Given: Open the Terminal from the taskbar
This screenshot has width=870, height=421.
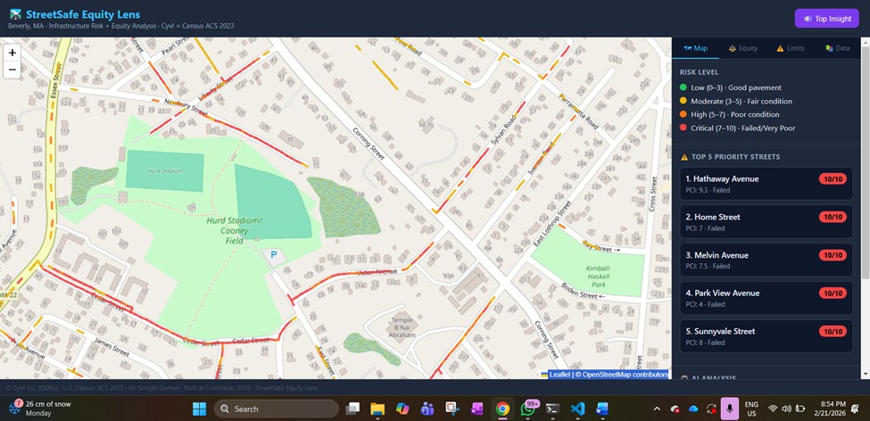Looking at the screenshot, I should [x=552, y=409].
